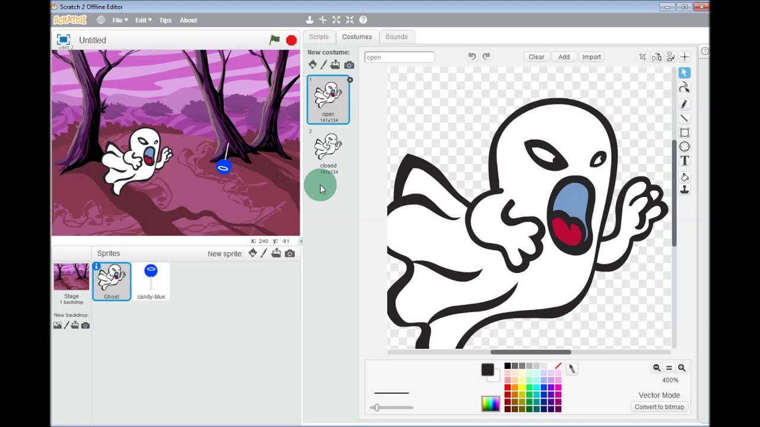
Task: Paint new sprite brush icon
Action: coord(264,253)
